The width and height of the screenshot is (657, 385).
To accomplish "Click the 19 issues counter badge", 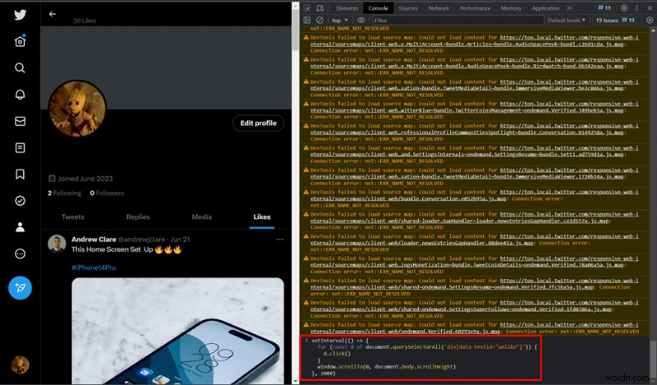I will [604, 8].
